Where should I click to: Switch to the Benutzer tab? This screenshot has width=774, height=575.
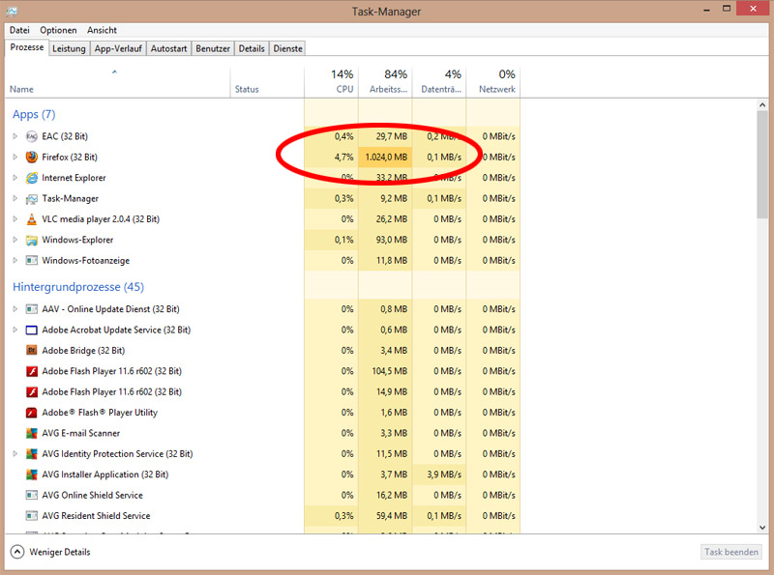coord(213,48)
